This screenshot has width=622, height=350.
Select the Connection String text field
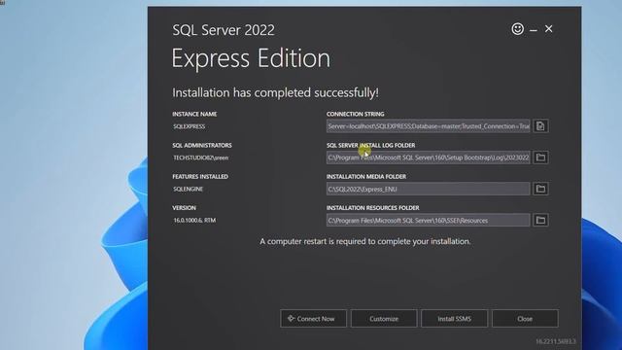point(428,126)
